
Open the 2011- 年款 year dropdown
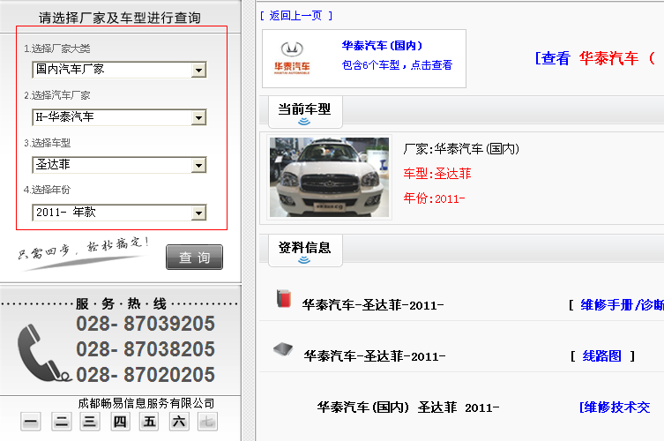[119, 213]
